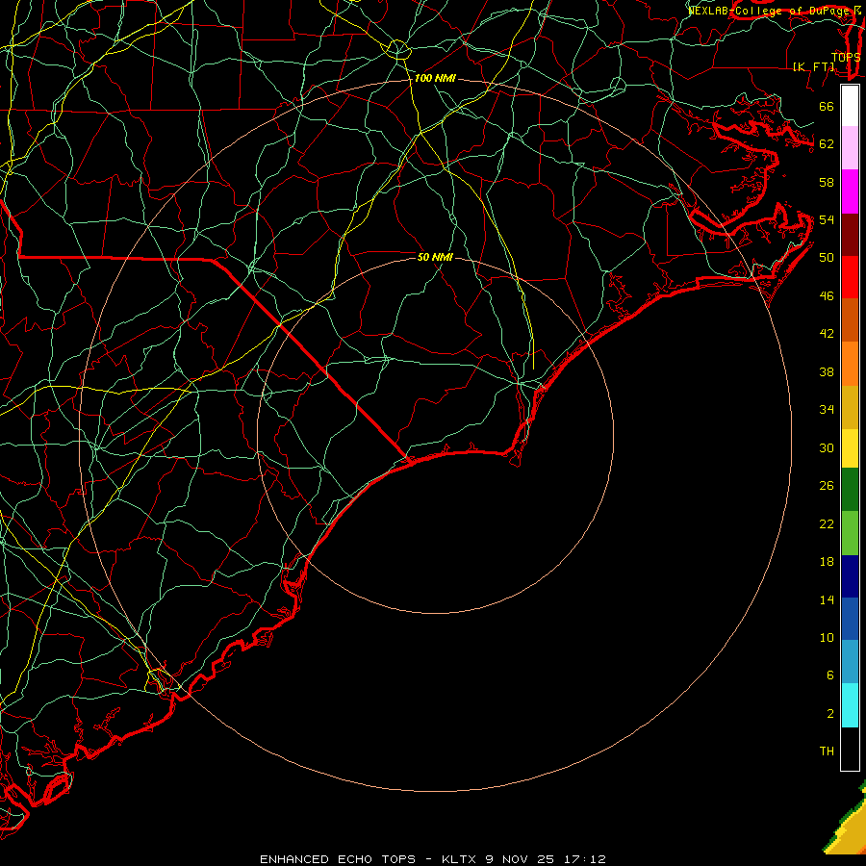Click the '66' legend value
The width and height of the screenshot is (866, 866).
tap(827, 106)
